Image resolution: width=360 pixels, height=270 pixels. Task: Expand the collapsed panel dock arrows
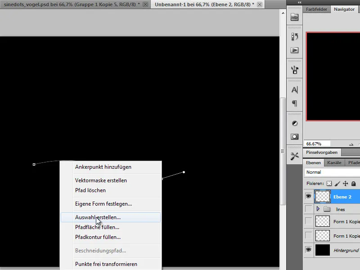(x=299, y=2)
